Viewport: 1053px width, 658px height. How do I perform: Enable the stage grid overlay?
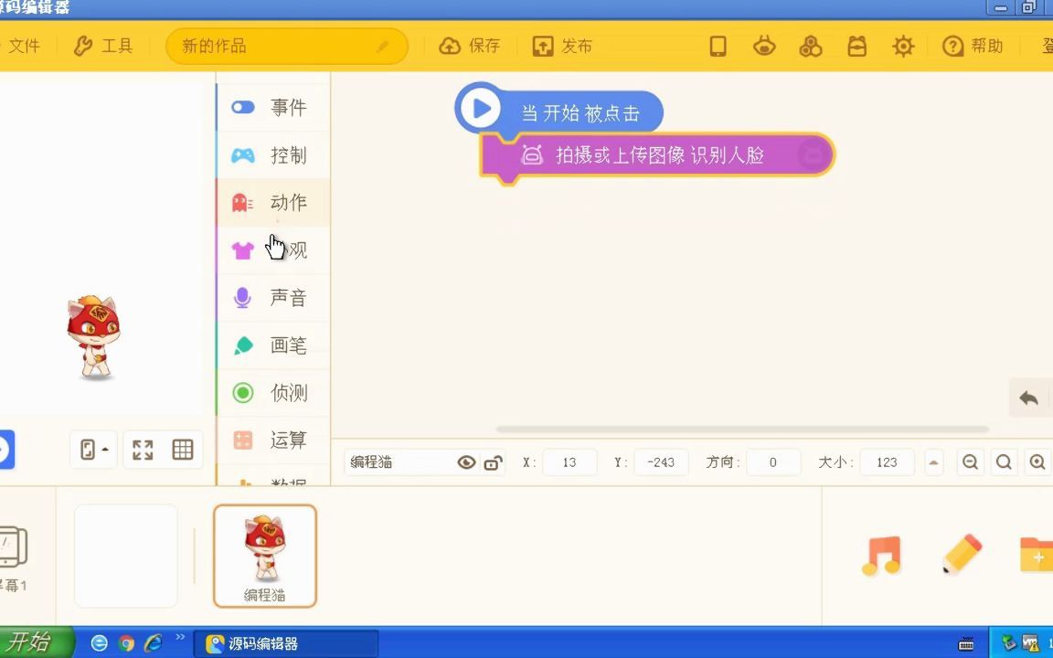click(x=182, y=449)
